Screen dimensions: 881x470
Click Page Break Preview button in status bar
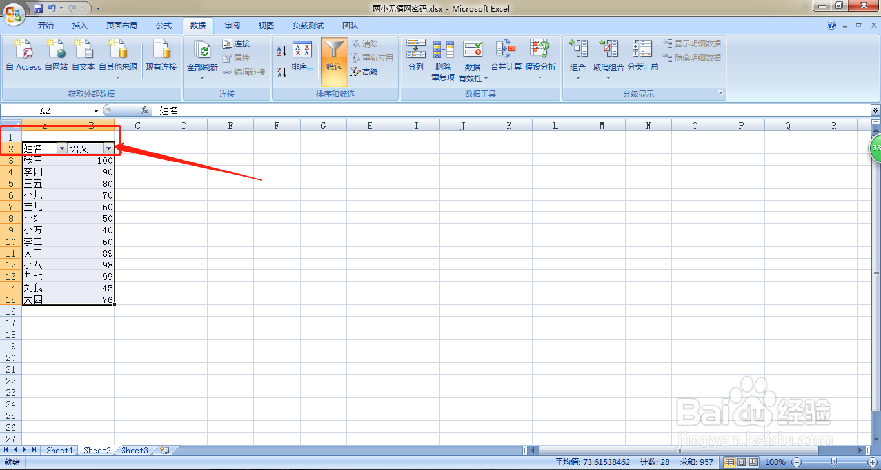coord(752,462)
